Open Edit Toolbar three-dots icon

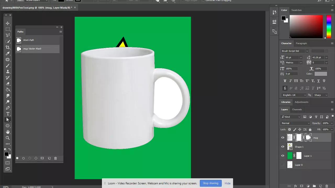(8, 144)
